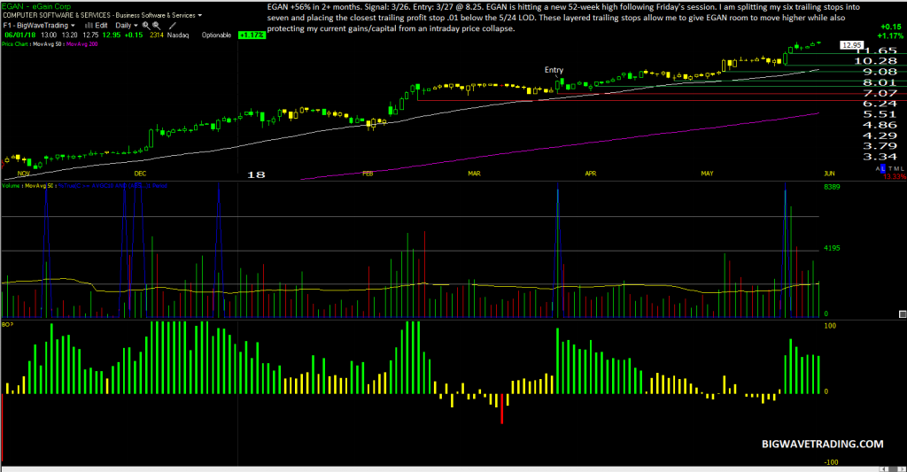This screenshot has width=907, height=472.
Task: Click the 9.08 price axis label
Action: click(880, 72)
